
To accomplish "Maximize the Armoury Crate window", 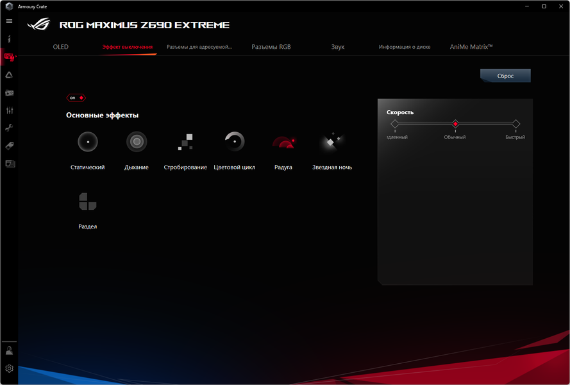I will click(544, 6).
